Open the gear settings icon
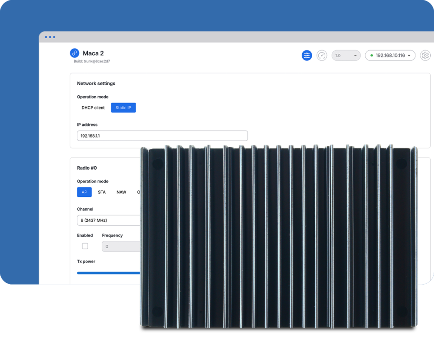 coord(425,56)
